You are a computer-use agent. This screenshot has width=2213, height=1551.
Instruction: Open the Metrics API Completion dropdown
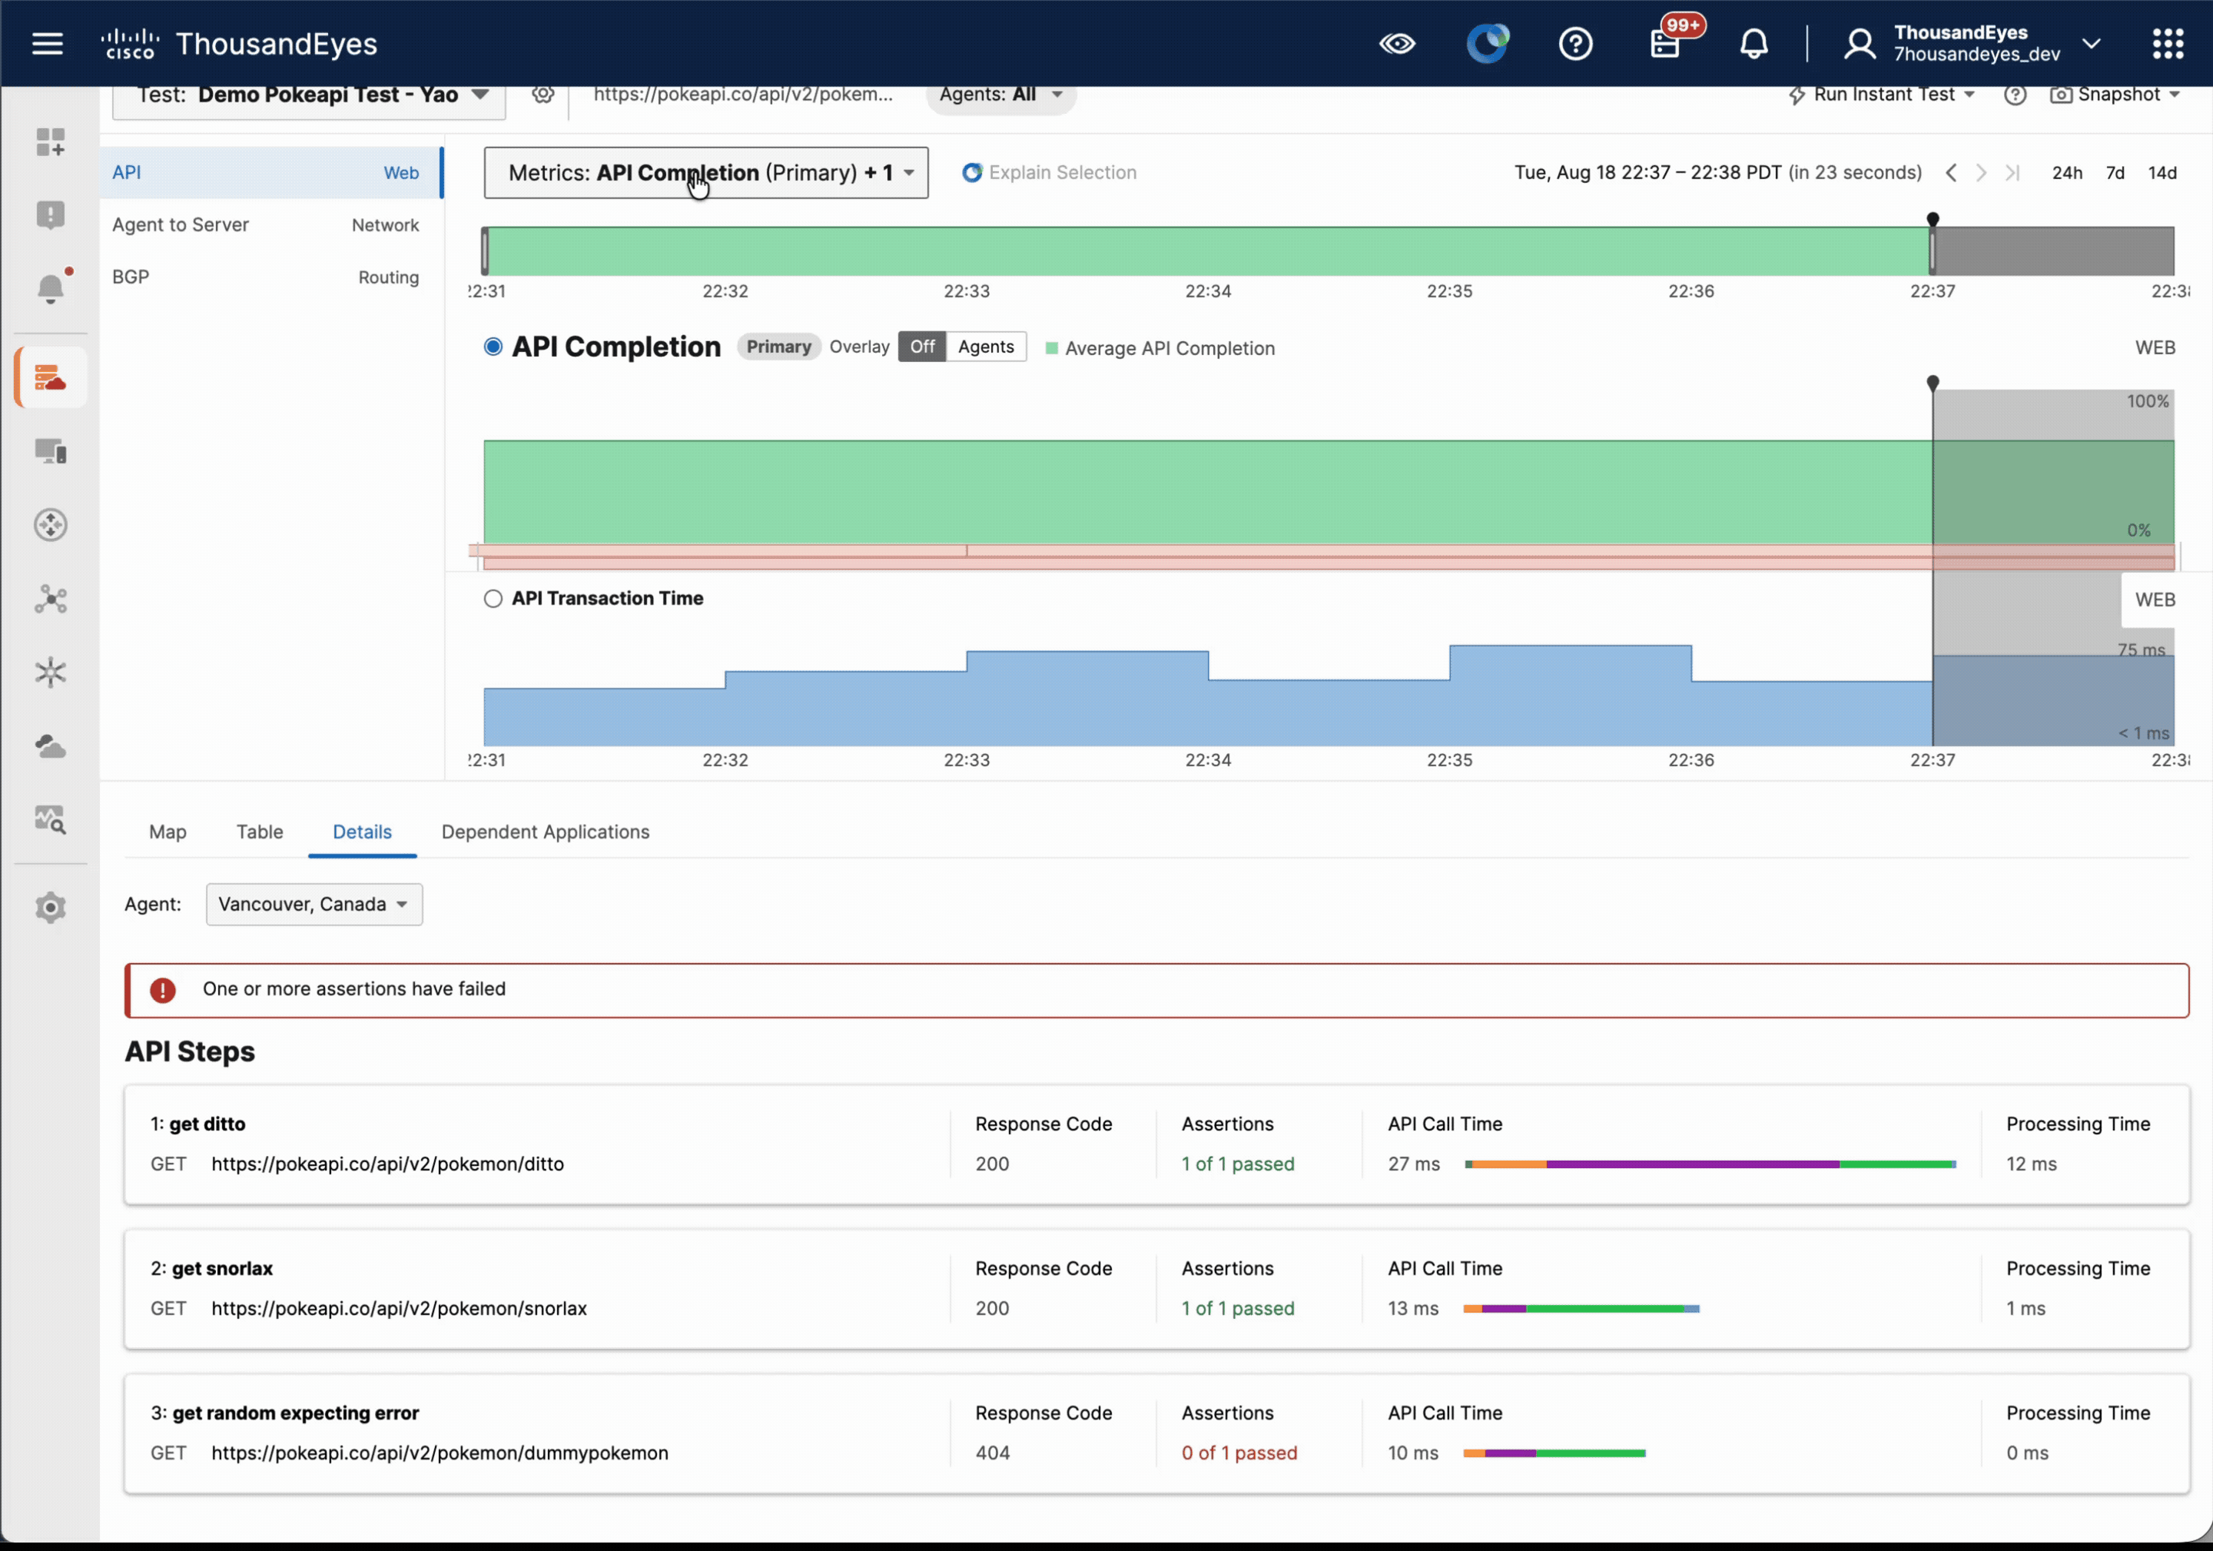pos(705,173)
